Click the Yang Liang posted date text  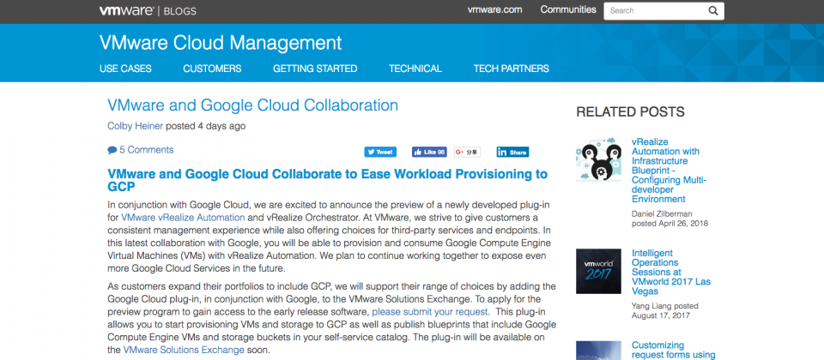pyautogui.click(x=664, y=310)
